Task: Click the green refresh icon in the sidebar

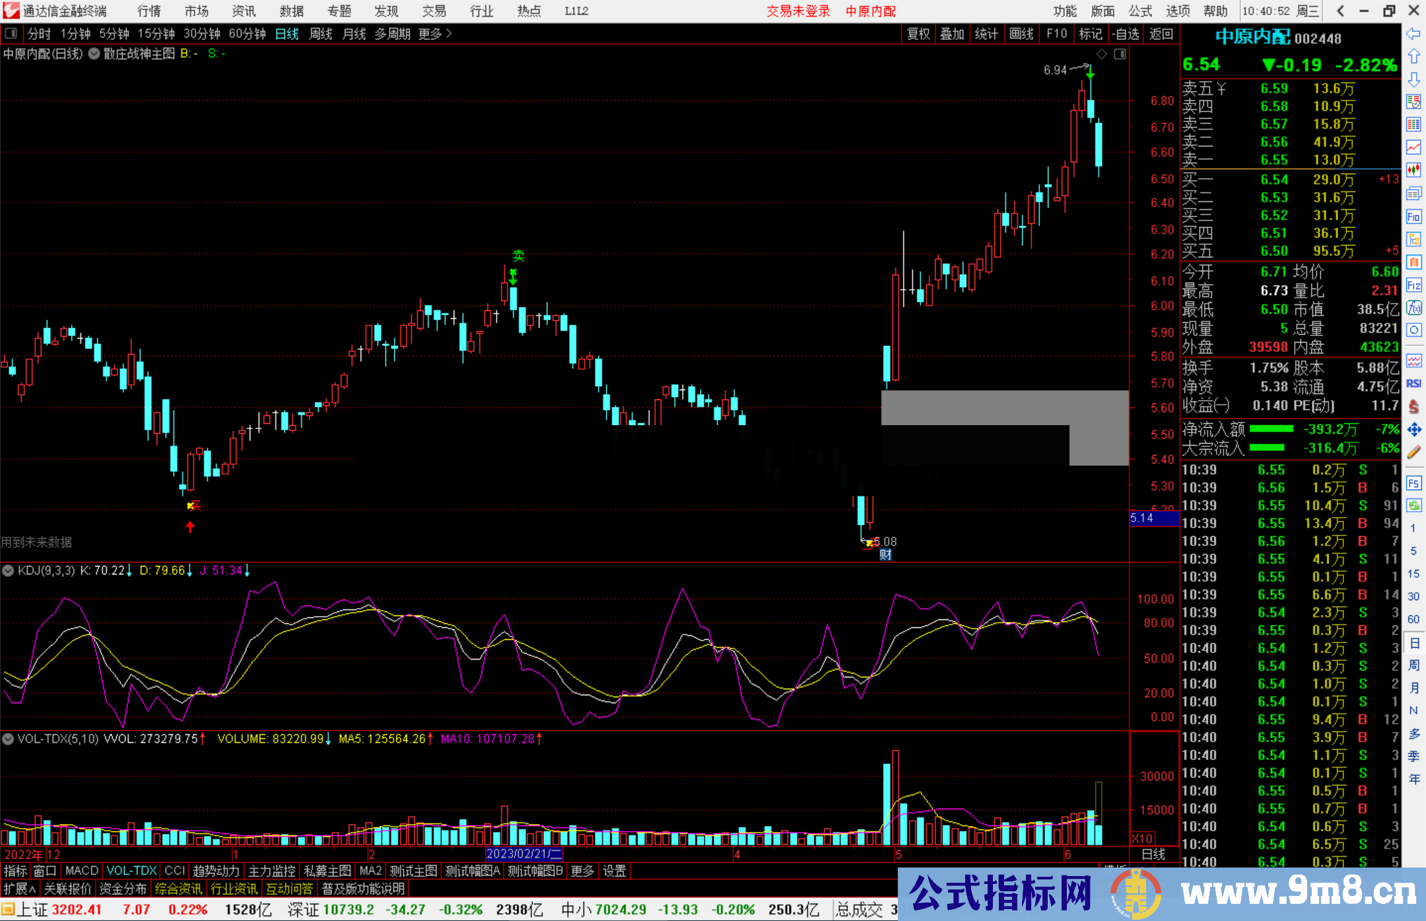Action: pos(1413,506)
